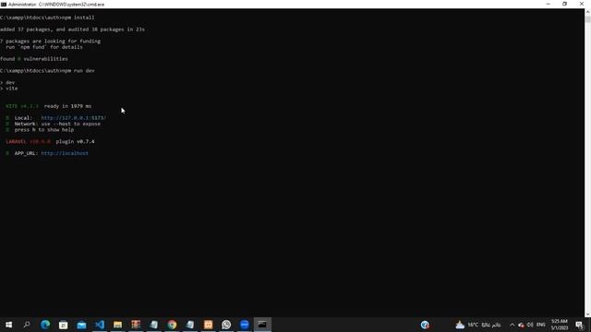
Task: Switch to Visual Studio Code
Action: pyautogui.click(x=100, y=325)
